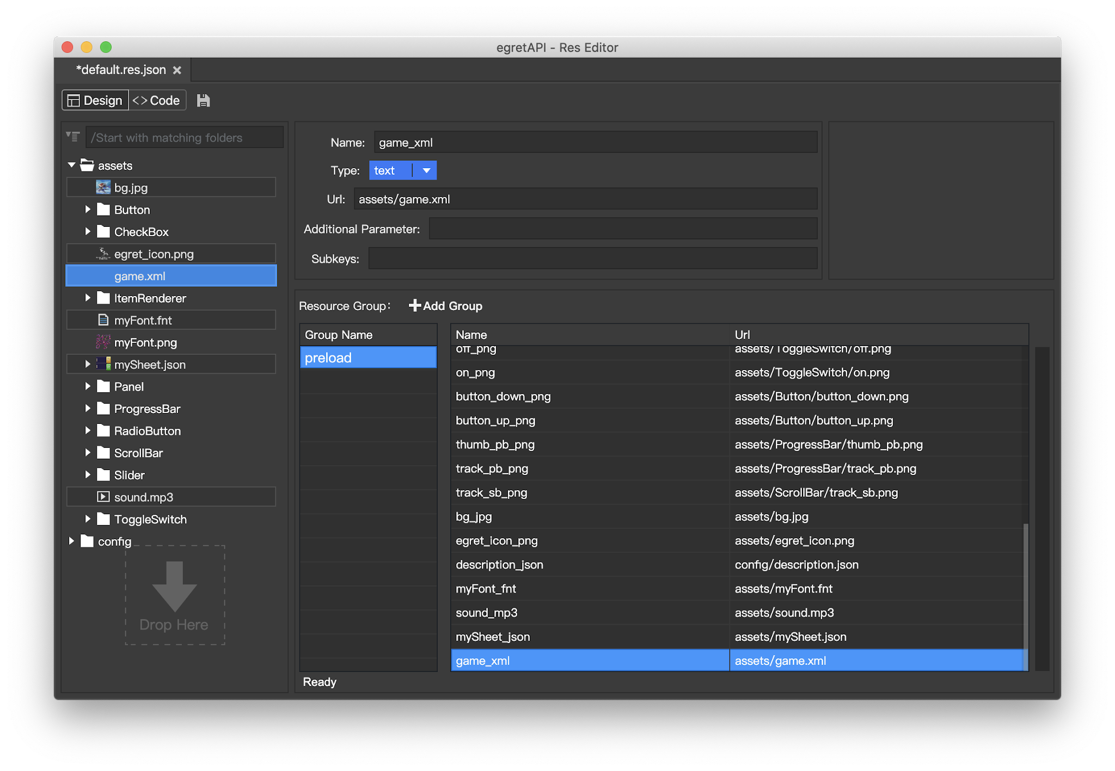Expand the Button folder in the tree

(89, 209)
